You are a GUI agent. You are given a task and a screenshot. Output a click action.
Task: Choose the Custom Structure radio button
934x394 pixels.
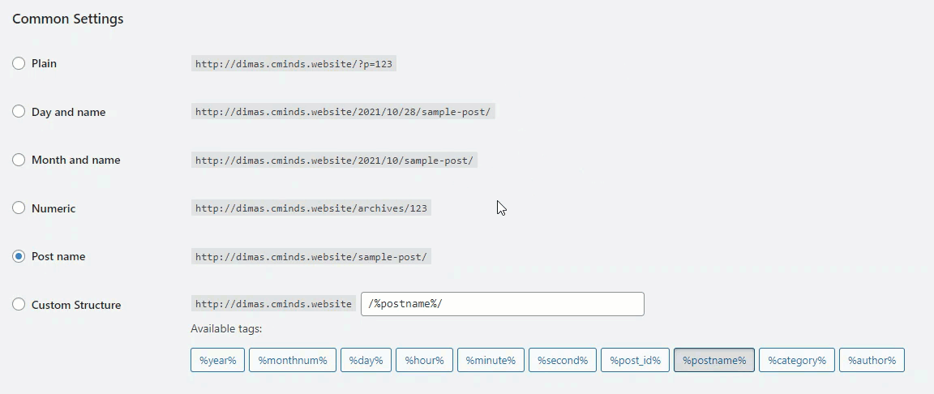coord(19,304)
